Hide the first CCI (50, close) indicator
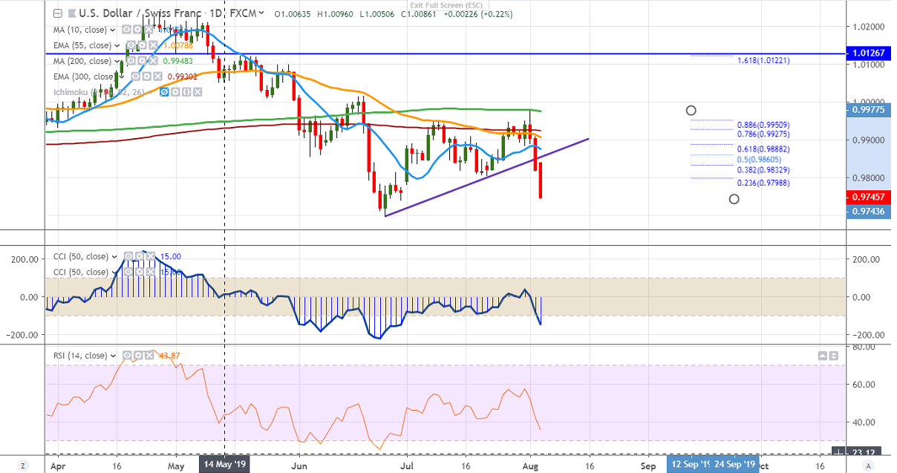This screenshot has width=897, height=473. click(128, 256)
